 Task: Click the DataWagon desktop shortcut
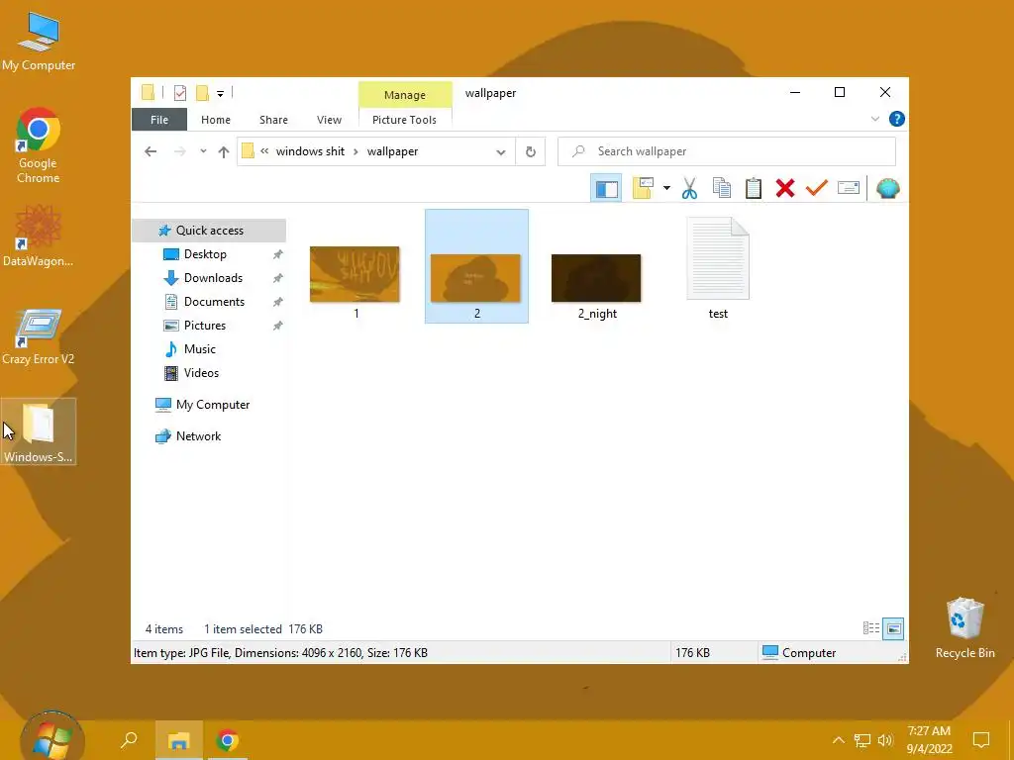[39, 236]
